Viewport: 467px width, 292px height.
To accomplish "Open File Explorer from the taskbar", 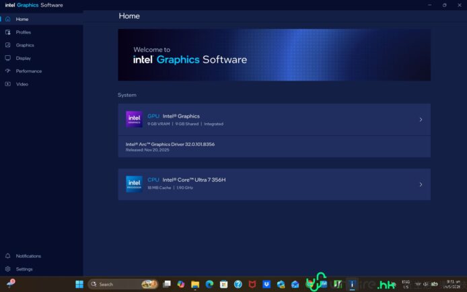I will pyautogui.click(x=195, y=285).
